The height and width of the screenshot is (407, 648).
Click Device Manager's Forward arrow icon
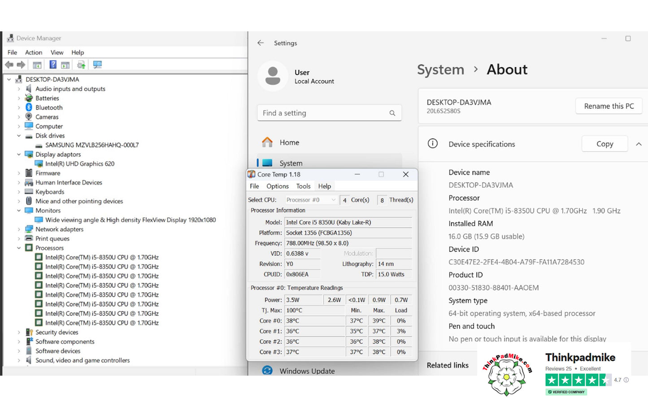(x=21, y=65)
